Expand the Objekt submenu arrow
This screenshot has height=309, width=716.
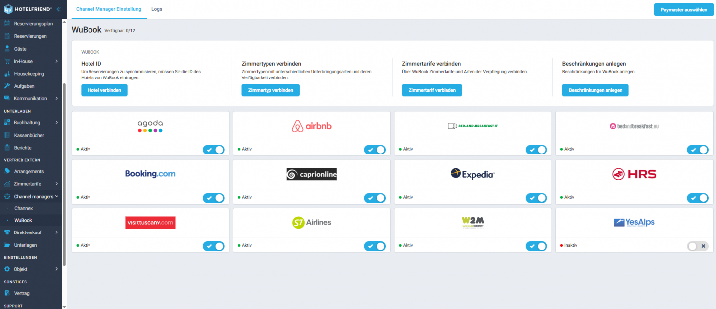point(56,269)
